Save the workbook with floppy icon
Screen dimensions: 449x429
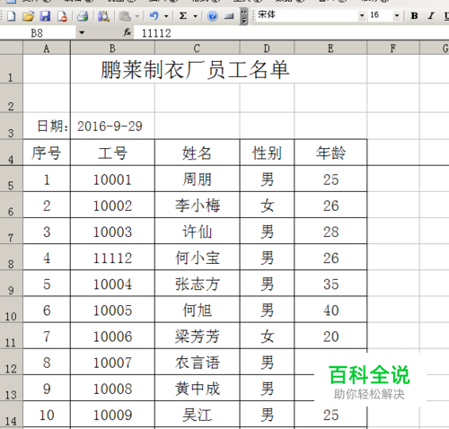(45, 16)
